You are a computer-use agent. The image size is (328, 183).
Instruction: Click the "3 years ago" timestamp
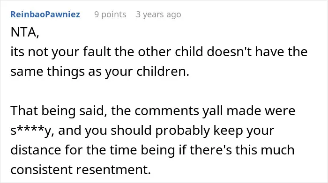[158, 15]
